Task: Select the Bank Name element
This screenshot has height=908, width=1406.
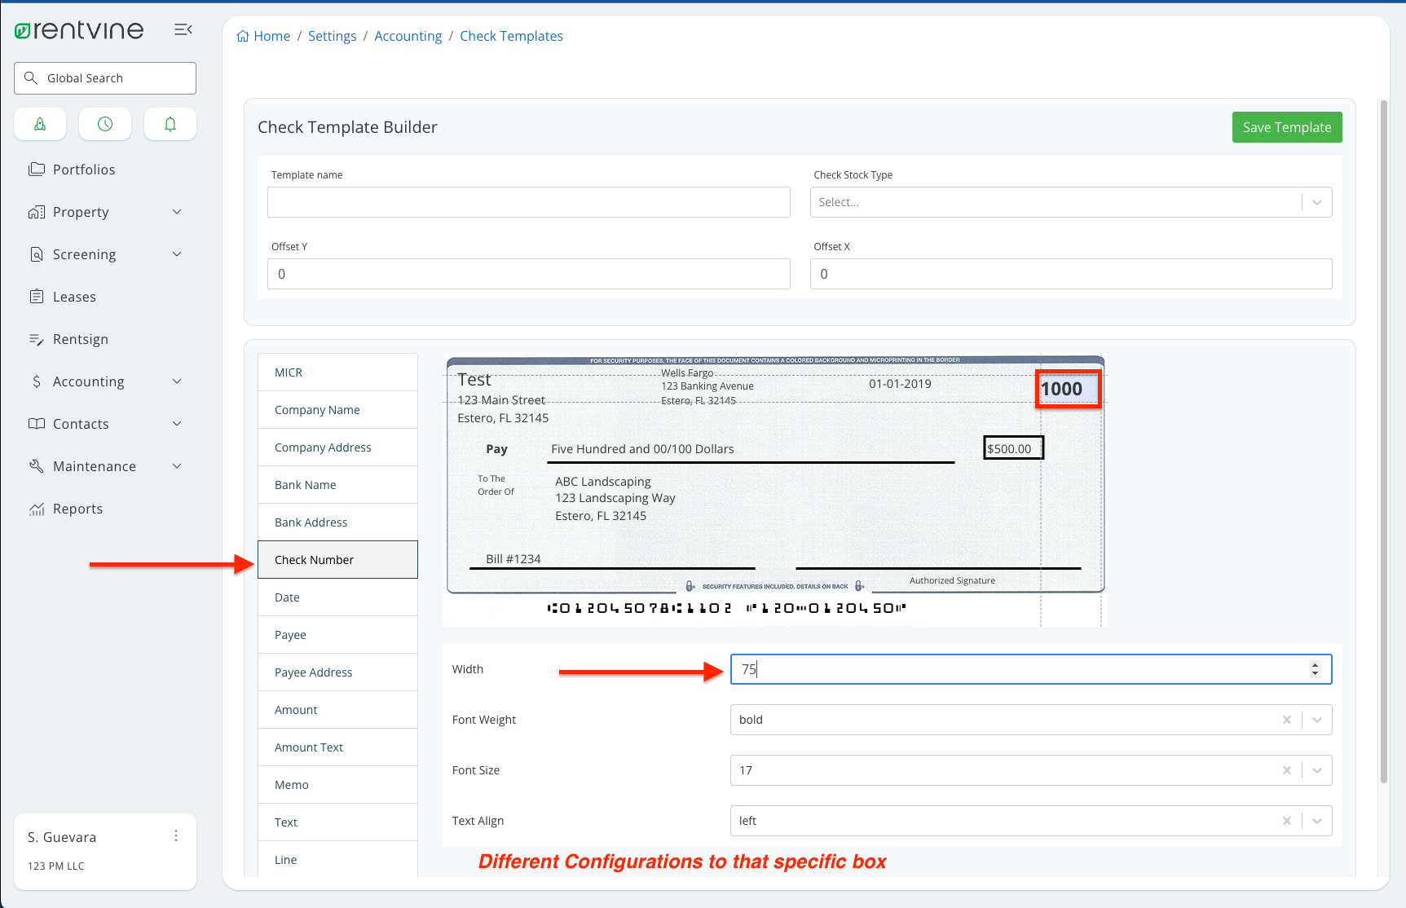Action: point(337,485)
